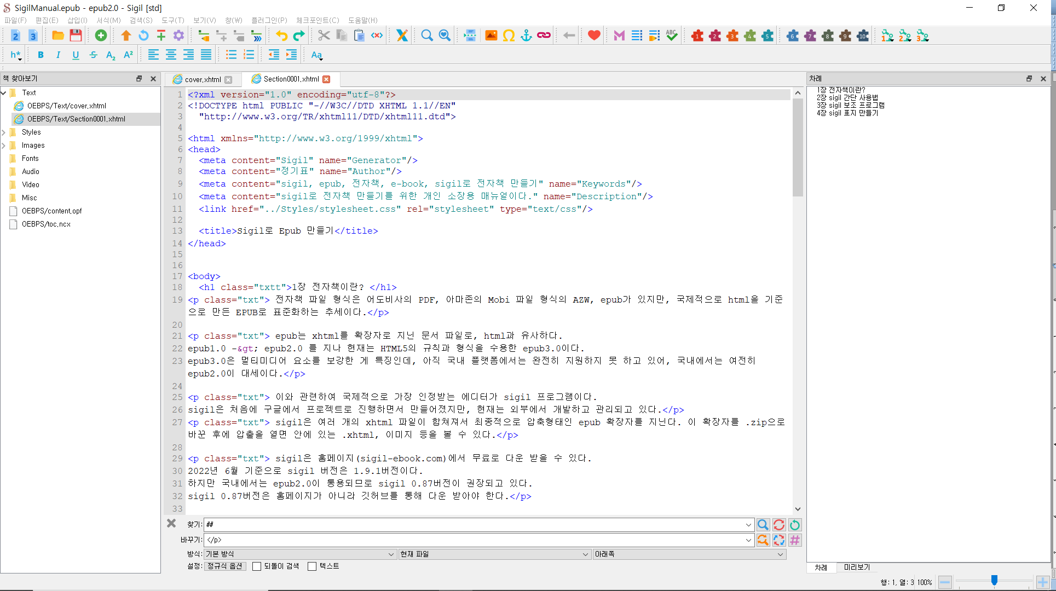Image resolution: width=1056 pixels, height=591 pixels.
Task: Click the orange up arrow icon
Action: [x=126, y=36]
